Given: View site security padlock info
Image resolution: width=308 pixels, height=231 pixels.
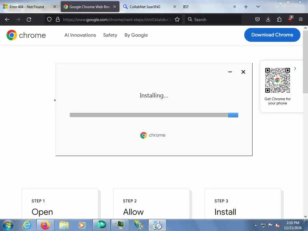Looking at the screenshot, I should pyautogui.click(x=57, y=19).
